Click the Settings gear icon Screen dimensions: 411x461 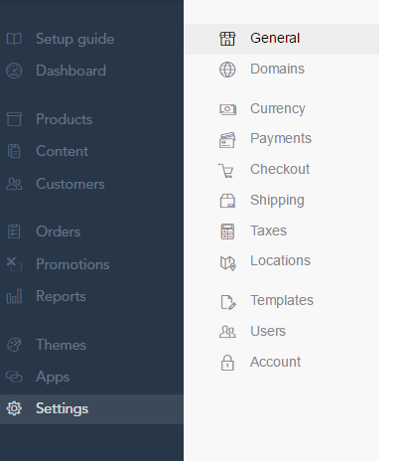click(14, 408)
